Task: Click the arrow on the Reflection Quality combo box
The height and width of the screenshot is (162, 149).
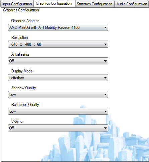Action: [105, 111]
